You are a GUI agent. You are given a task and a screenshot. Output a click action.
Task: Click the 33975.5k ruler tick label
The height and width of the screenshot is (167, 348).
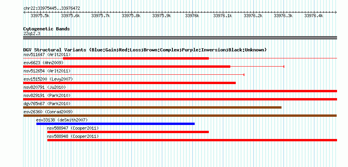click(40, 16)
